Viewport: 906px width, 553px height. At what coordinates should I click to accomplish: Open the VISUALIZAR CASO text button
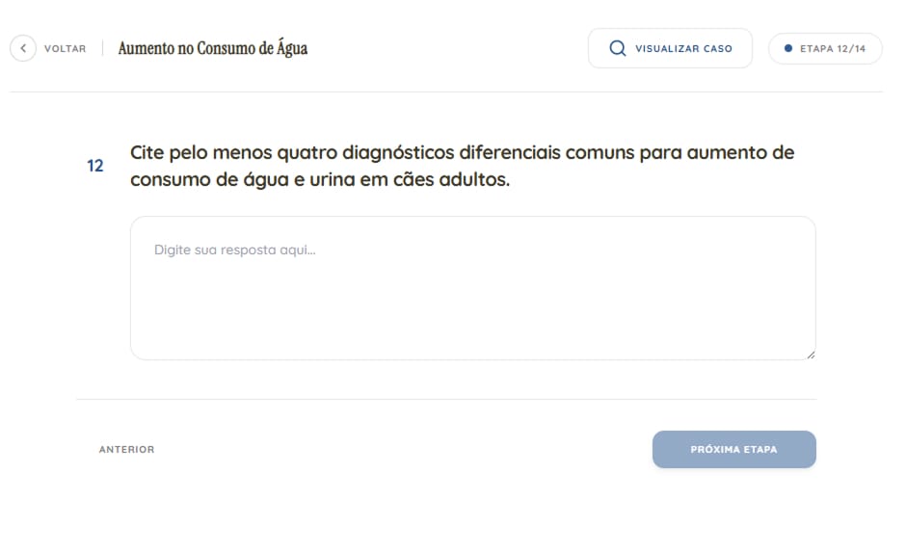point(683,48)
